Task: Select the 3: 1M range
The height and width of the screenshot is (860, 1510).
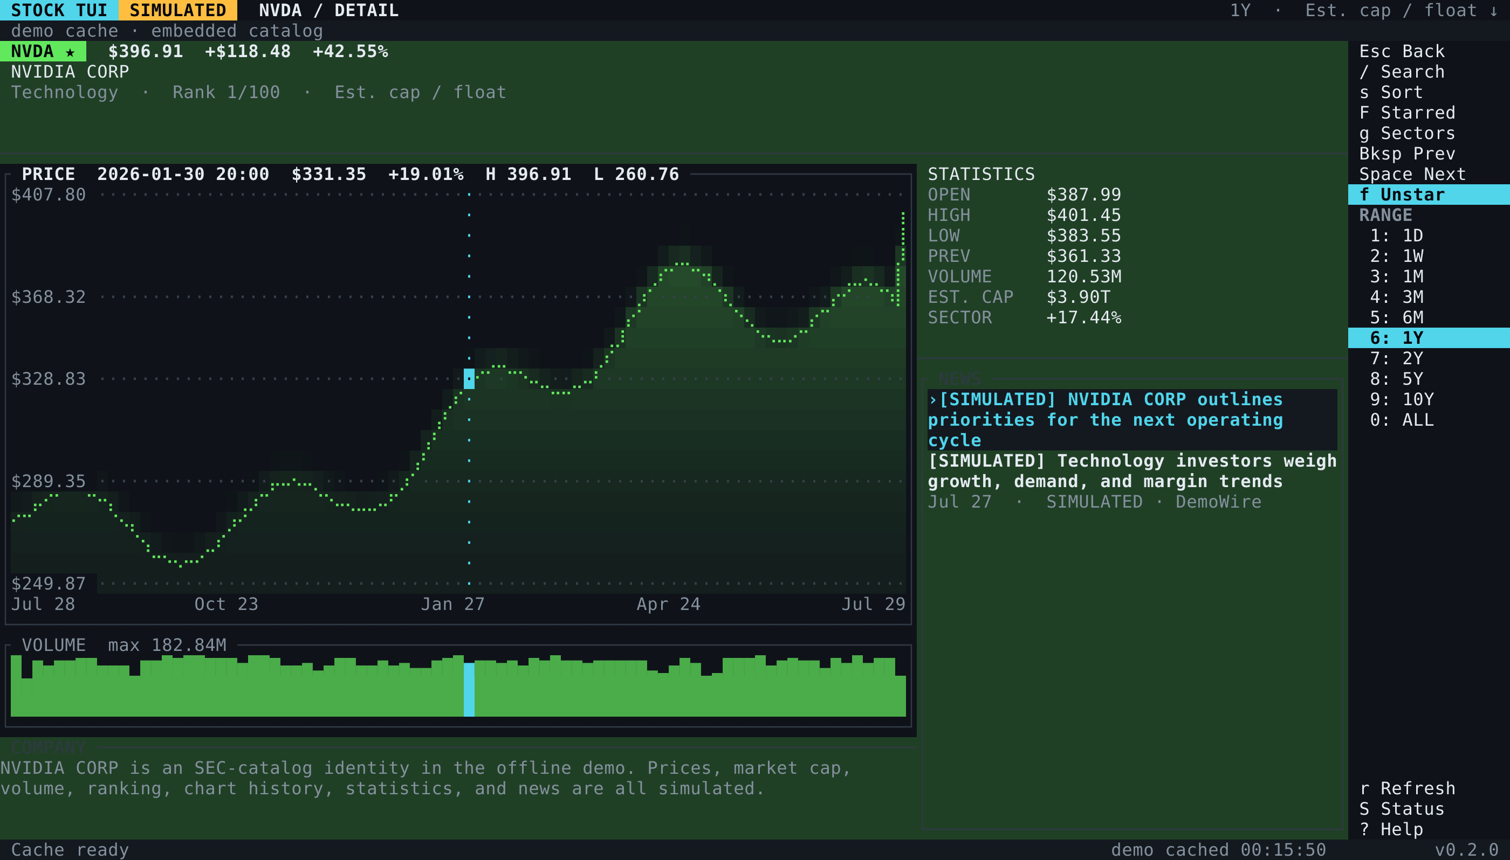Action: click(x=1397, y=276)
